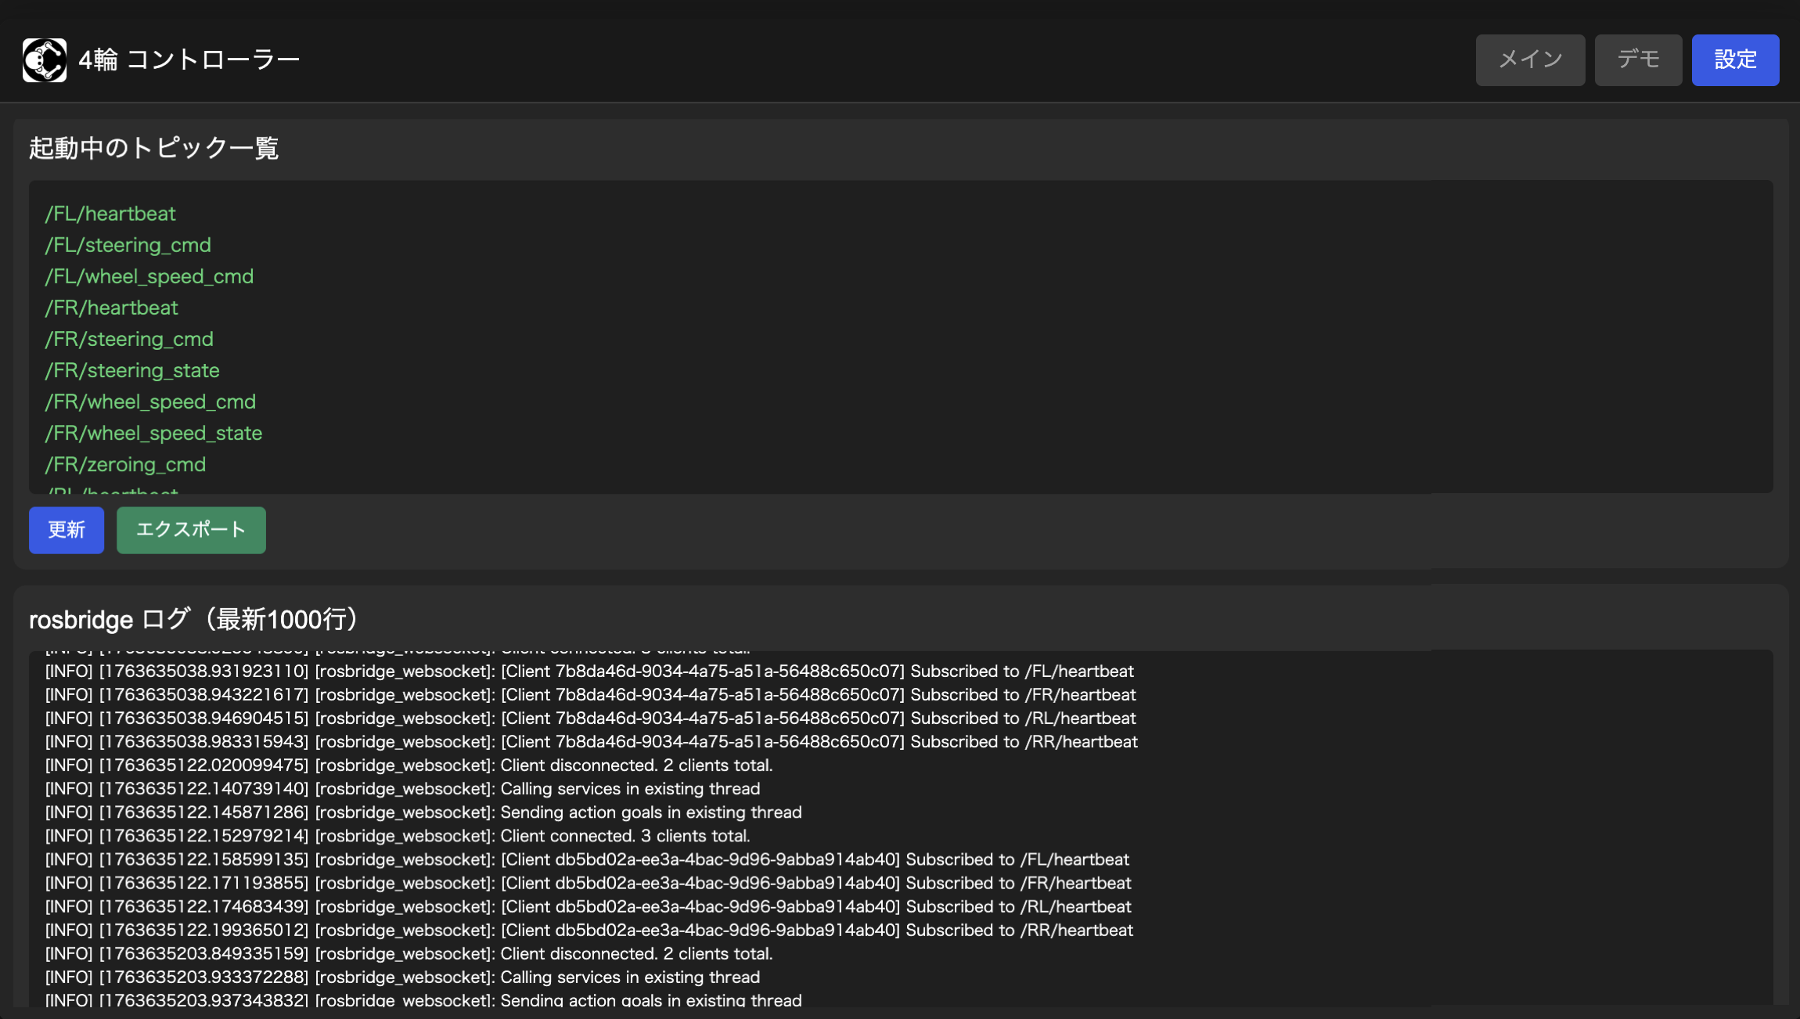Click the エクスポート export button
This screenshot has width=1800, height=1019.
coord(191,530)
